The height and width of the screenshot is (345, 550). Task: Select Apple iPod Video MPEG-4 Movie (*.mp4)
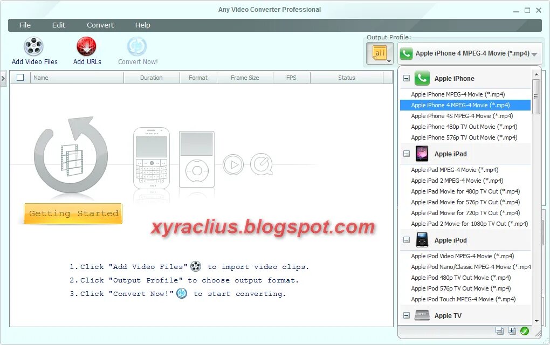pos(465,256)
